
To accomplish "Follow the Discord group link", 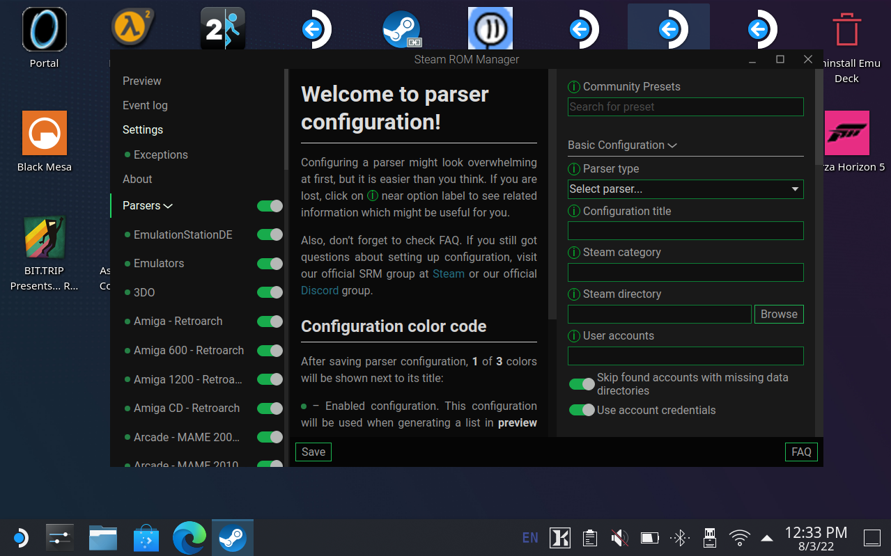I will 320,291.
